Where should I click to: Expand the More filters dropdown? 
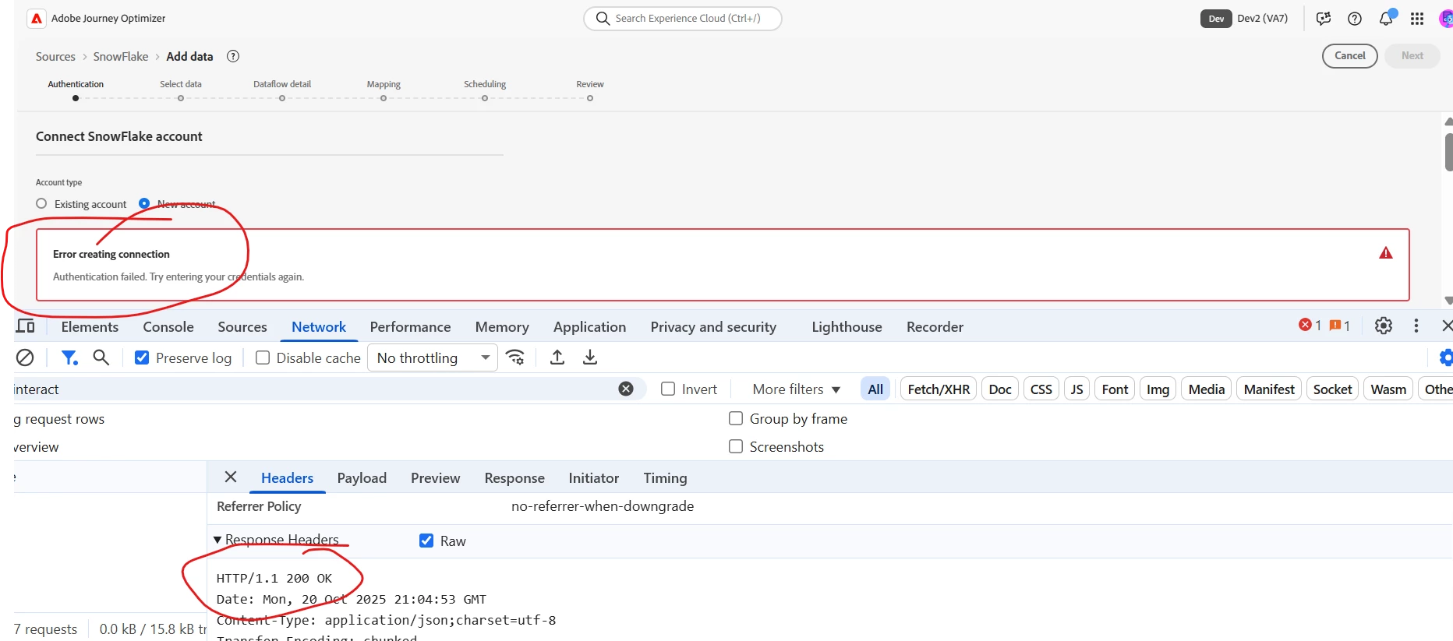(x=797, y=389)
